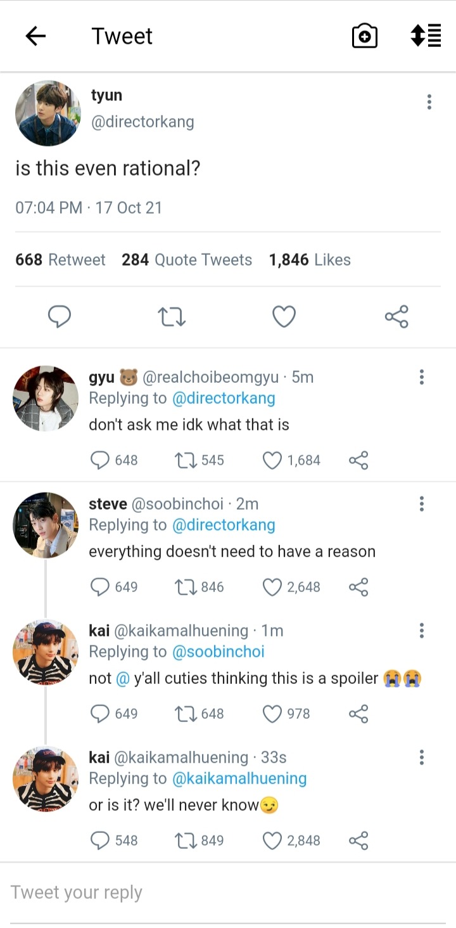This screenshot has width=456, height=928.
Task: Reply to tyun's main tweet
Action: click(x=60, y=316)
